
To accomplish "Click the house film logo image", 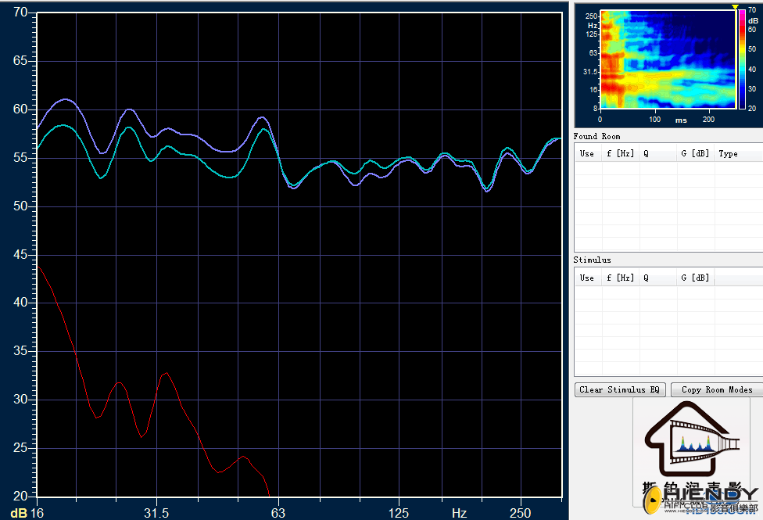I will 691,438.
